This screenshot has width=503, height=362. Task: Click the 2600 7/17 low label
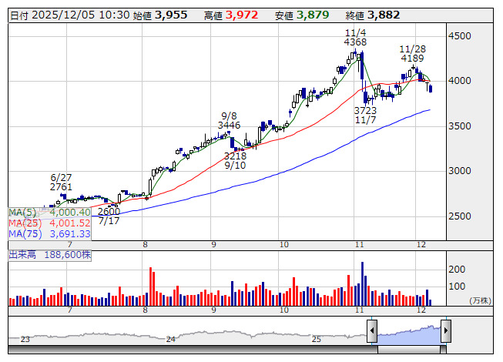tap(109, 216)
